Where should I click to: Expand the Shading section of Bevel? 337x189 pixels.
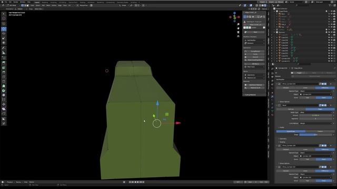pyautogui.click(x=282, y=142)
